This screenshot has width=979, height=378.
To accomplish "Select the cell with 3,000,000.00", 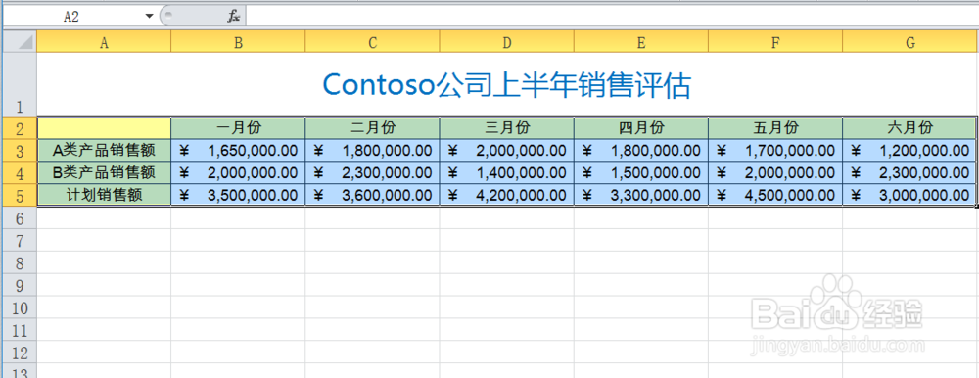I will 909,195.
